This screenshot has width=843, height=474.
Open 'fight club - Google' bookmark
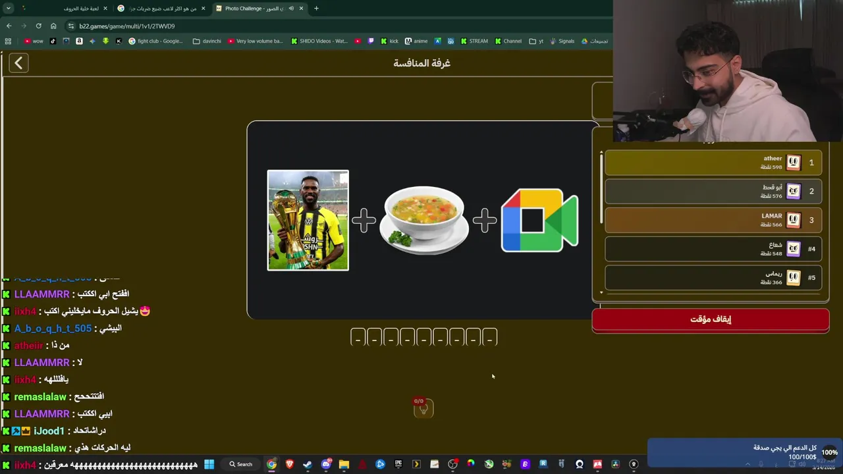point(156,41)
